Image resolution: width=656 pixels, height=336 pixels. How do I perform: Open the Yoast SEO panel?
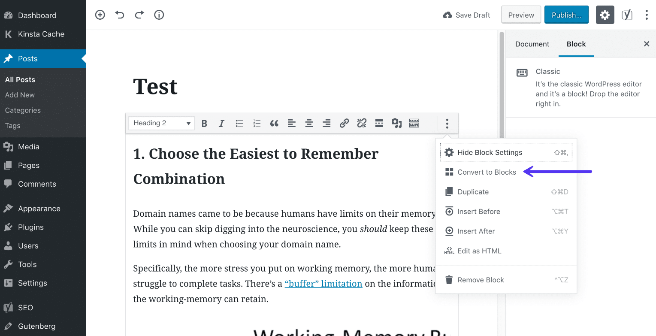(x=627, y=14)
